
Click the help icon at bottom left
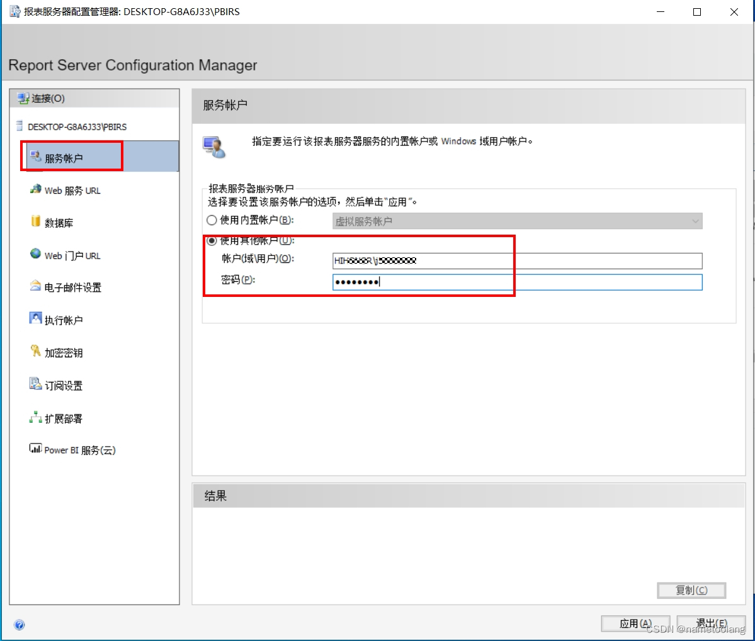pyautogui.click(x=20, y=625)
